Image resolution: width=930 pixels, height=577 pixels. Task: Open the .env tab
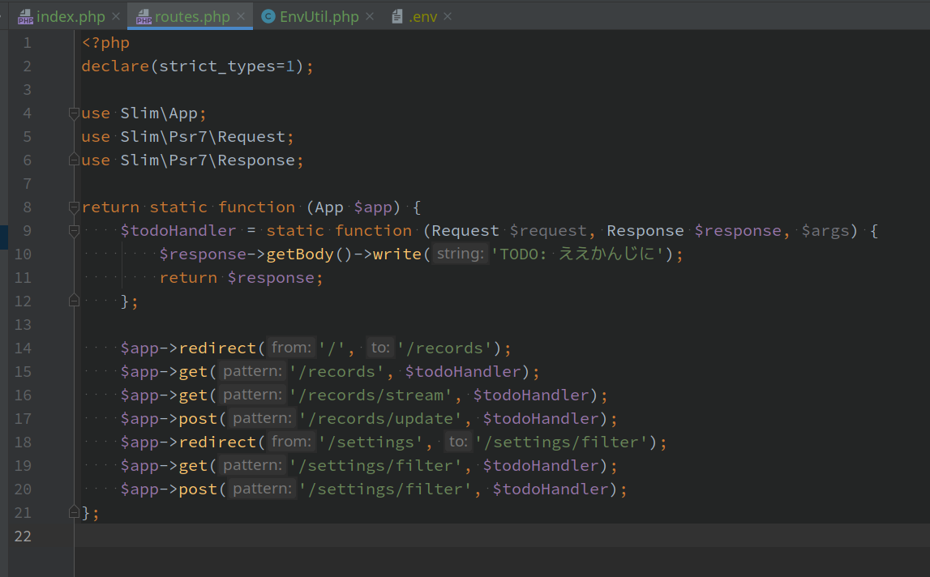click(x=422, y=17)
